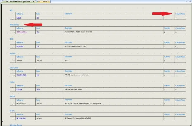Select the IDEC manufacturer heading

coord(11,39)
